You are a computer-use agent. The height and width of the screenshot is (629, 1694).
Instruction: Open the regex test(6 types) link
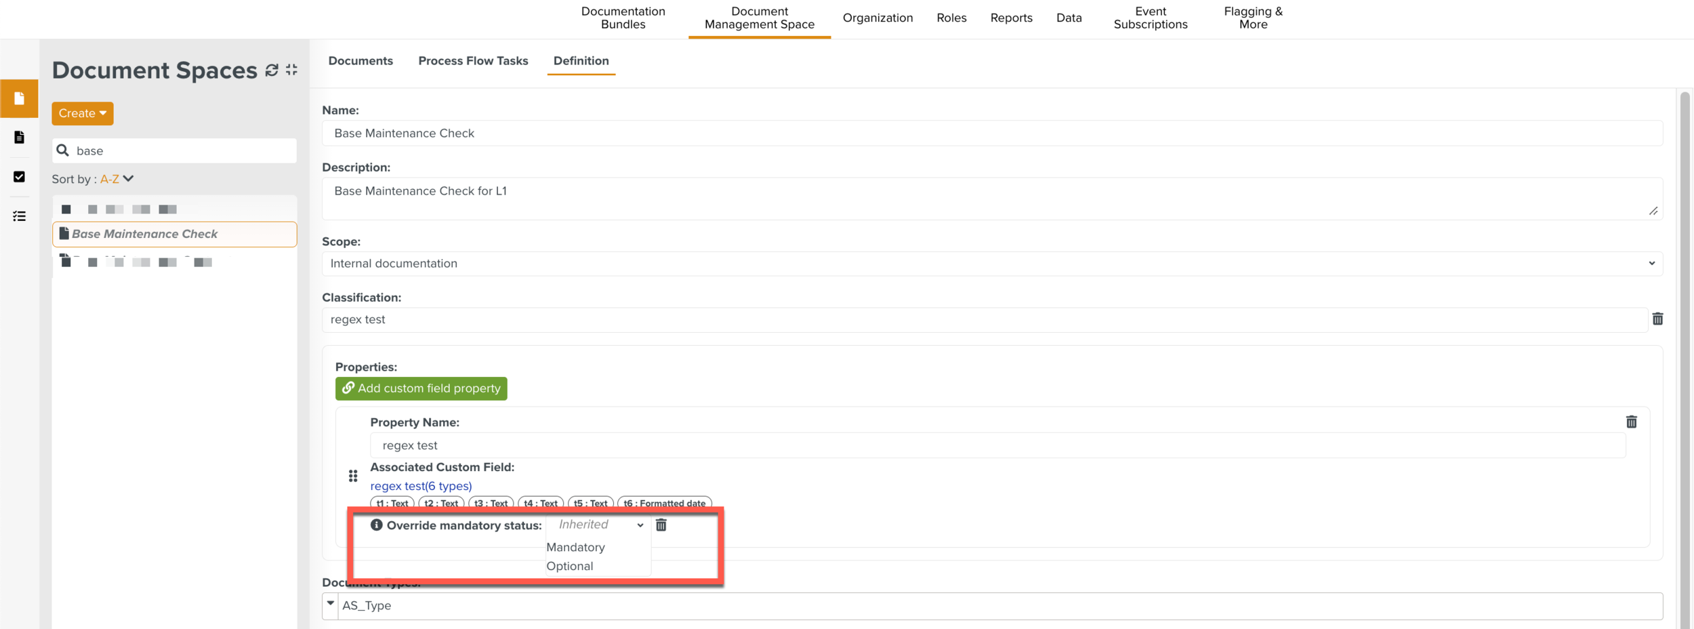pyautogui.click(x=421, y=486)
